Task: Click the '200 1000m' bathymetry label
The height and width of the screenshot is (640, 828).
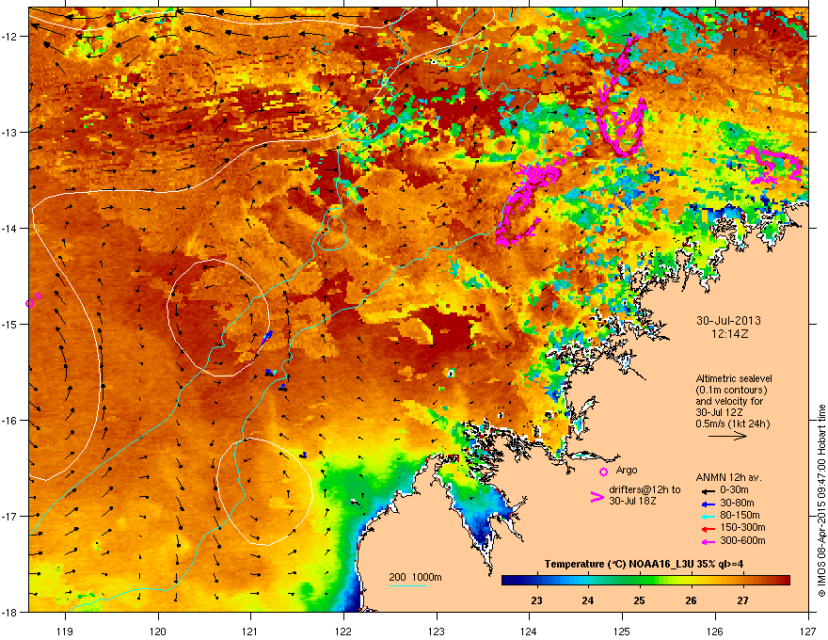Action: (x=416, y=577)
